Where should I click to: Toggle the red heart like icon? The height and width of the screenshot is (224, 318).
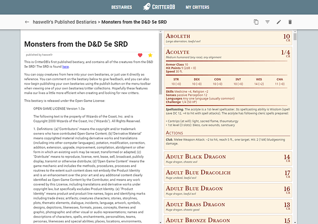pyautogui.click(x=140, y=55)
